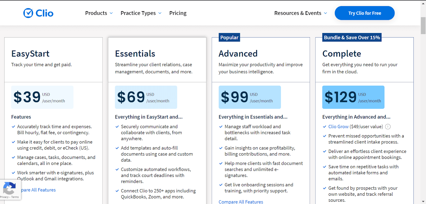Select the Pricing menu item

pos(178,13)
